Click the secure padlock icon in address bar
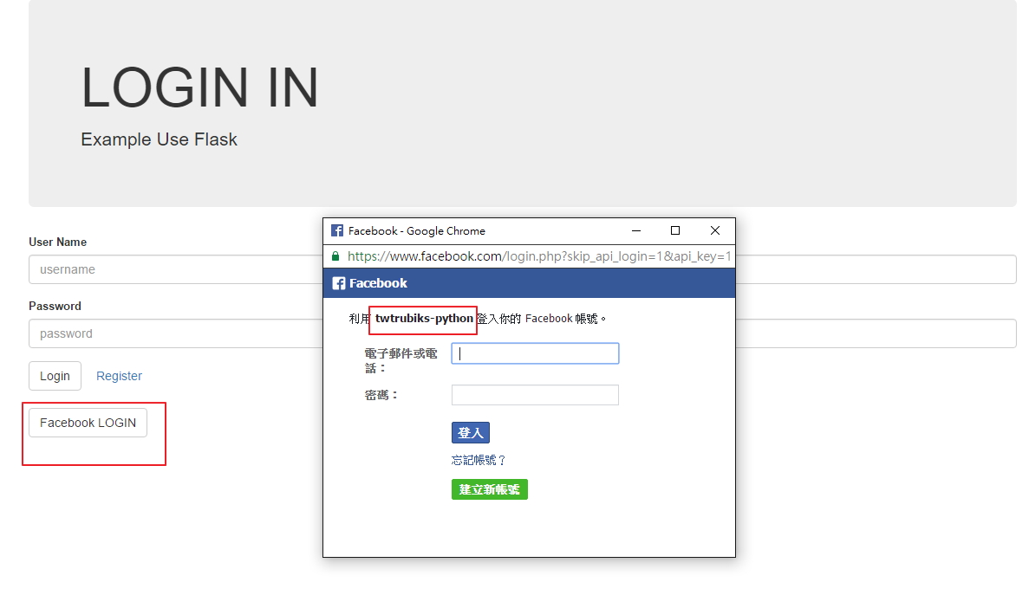Screen dimensions: 1029x608 pos(335,256)
